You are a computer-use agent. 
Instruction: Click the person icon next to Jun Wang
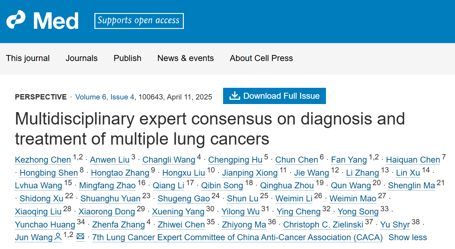58,237
